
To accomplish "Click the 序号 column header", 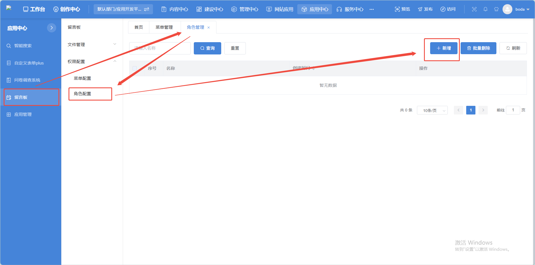I will click(152, 68).
